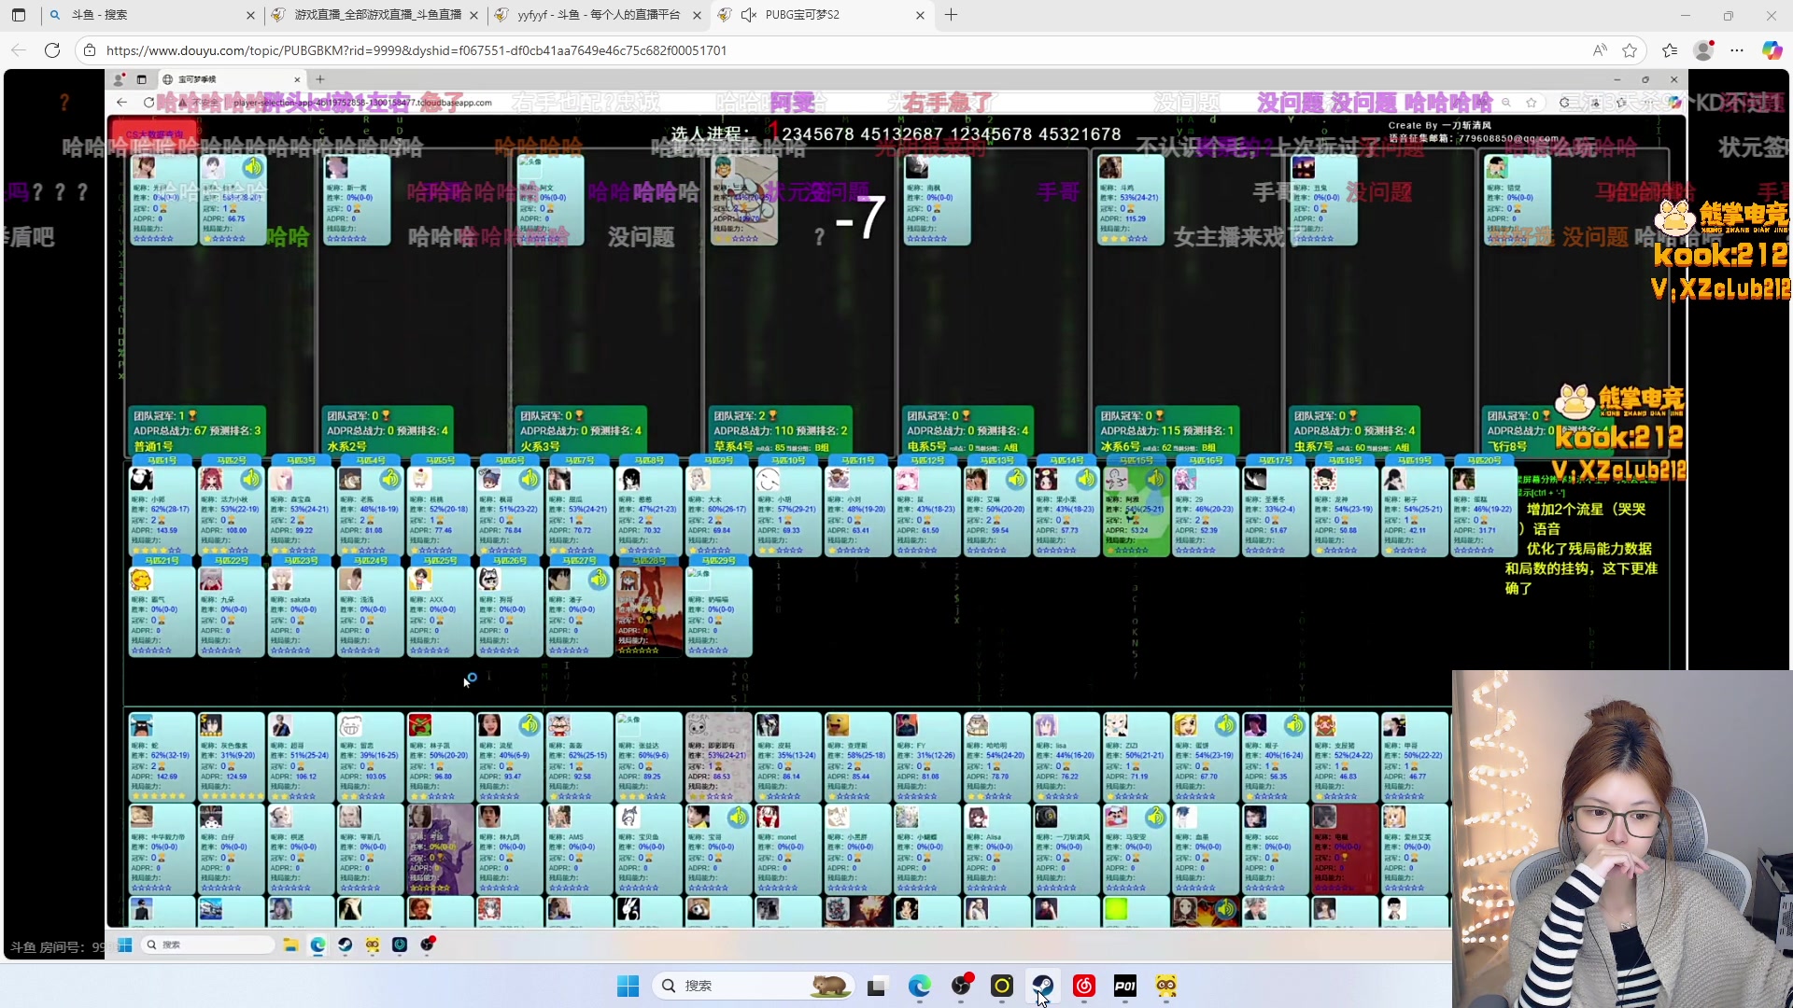Viewport: 1793px width, 1008px height.
Task: Toggle Read aloud icon in address bar
Action: [x=1600, y=50]
